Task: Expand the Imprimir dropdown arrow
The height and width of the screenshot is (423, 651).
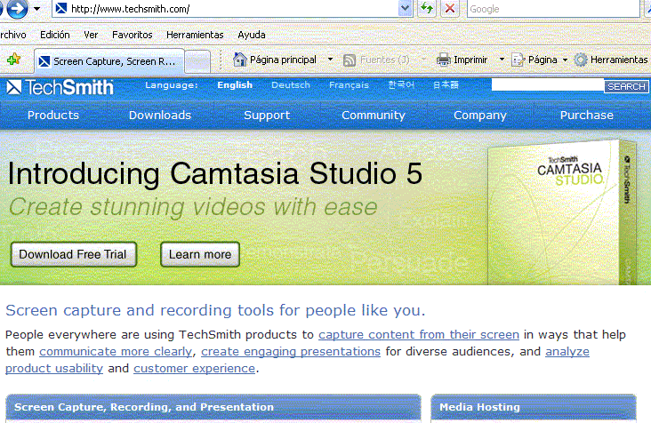Action: (x=502, y=60)
